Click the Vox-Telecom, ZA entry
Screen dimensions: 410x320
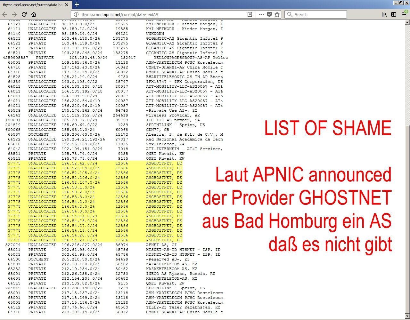[165, 144]
